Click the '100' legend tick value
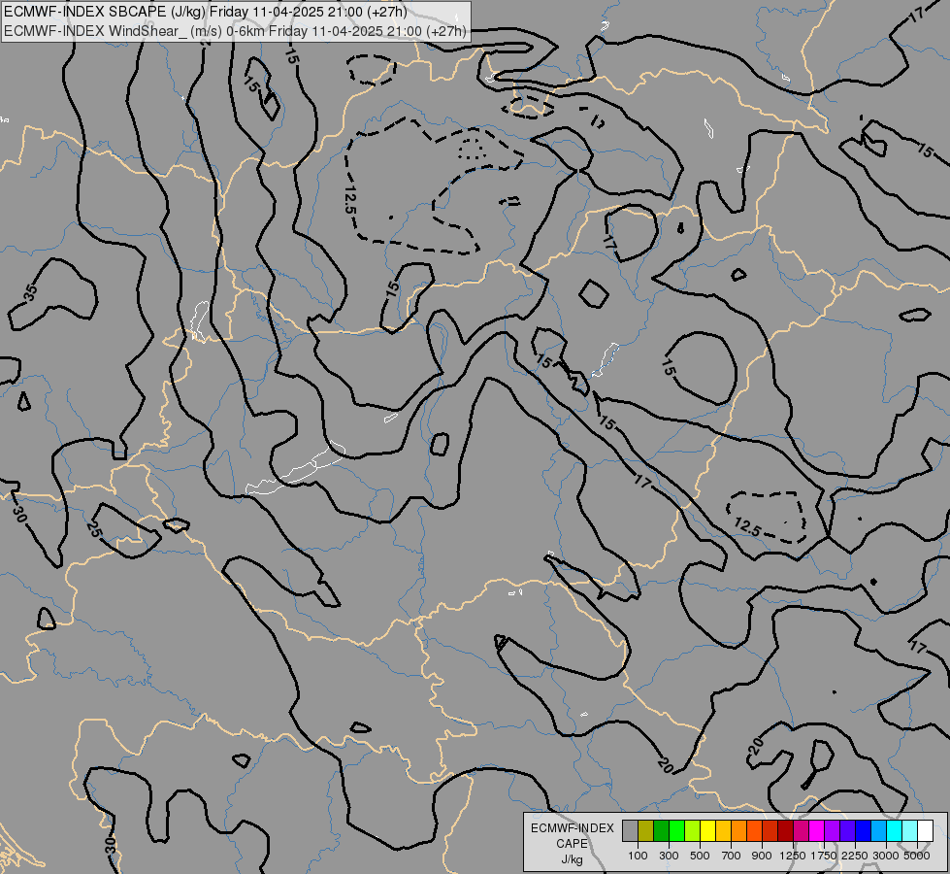Screen dimensions: 950x874 click(638, 856)
